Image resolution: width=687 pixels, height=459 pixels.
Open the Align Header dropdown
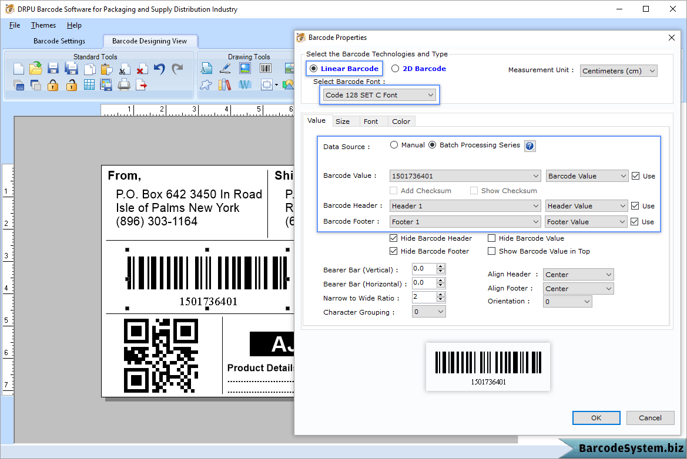coord(578,274)
